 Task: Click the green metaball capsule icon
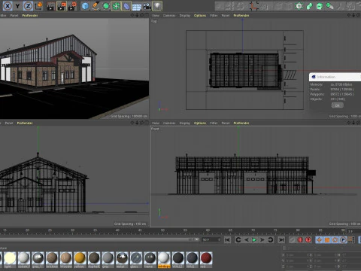pyautogui.click(x=309, y=6)
